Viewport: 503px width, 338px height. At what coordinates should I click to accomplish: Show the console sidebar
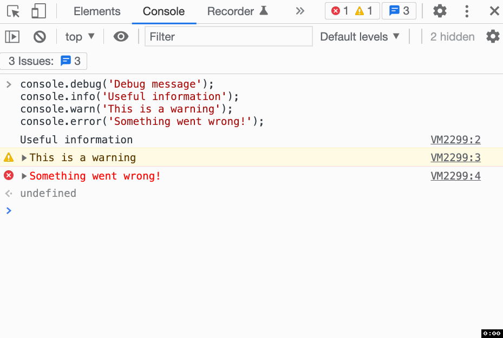[12, 37]
